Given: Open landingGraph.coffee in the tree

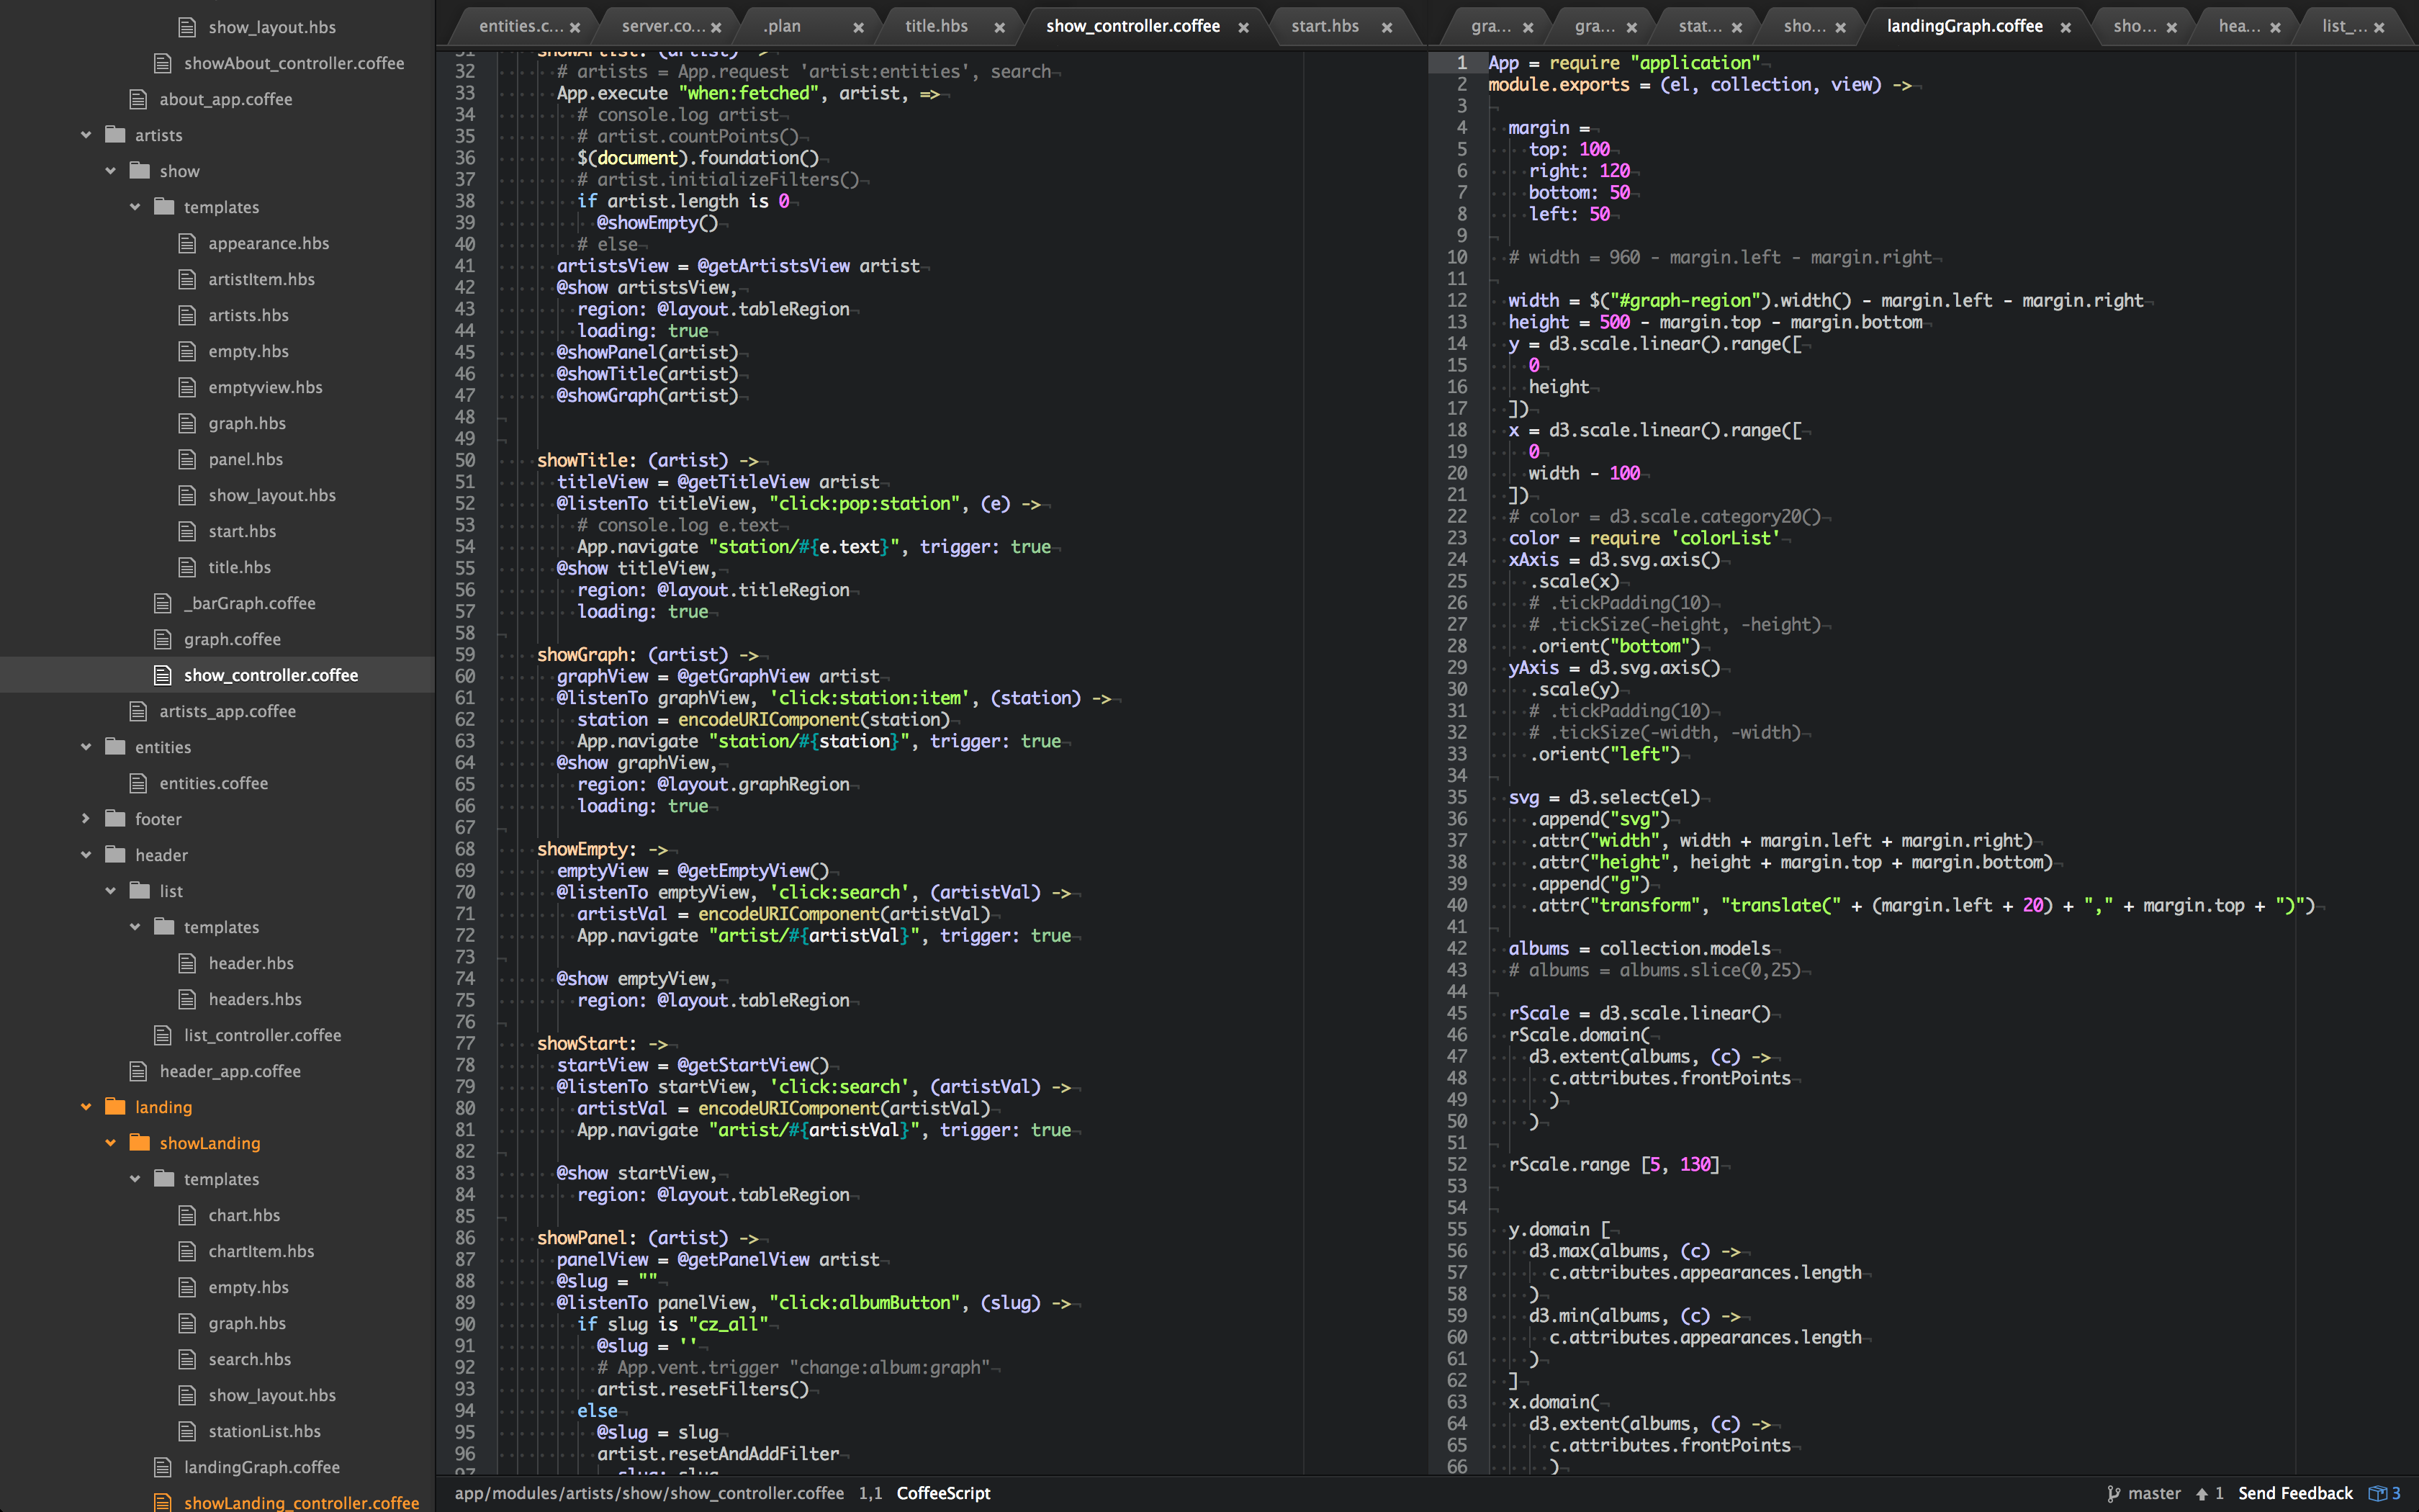Looking at the screenshot, I should click(x=262, y=1467).
